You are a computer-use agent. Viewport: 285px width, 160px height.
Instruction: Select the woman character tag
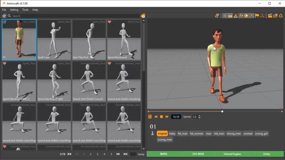(x=248, y=134)
